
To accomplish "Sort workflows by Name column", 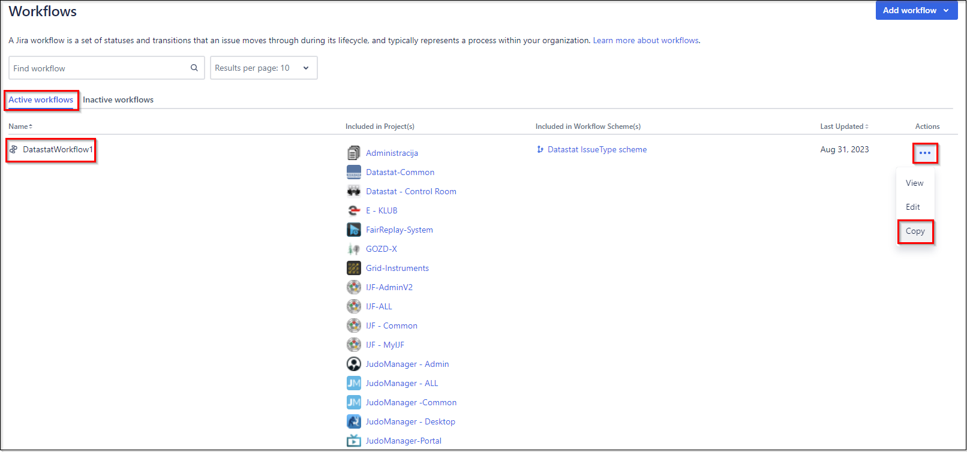I will (x=20, y=126).
